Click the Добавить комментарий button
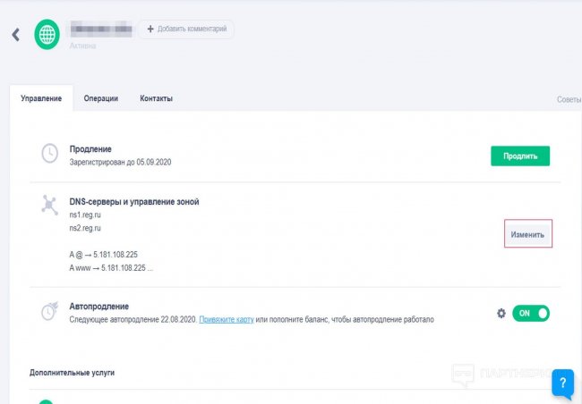Image resolution: width=582 pixels, height=404 pixels. 186,29
